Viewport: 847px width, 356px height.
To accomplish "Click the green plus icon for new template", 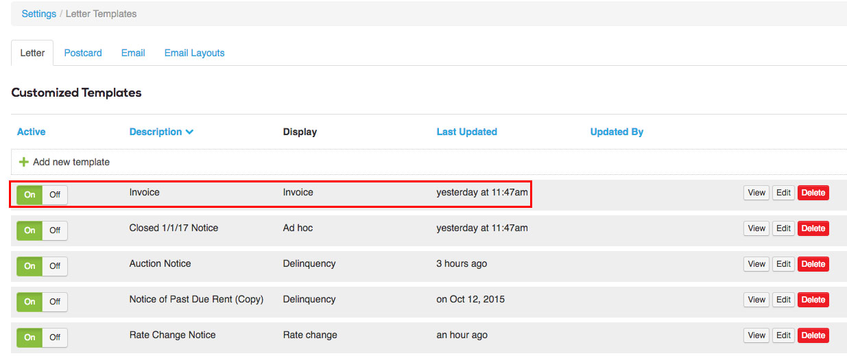I will [24, 163].
